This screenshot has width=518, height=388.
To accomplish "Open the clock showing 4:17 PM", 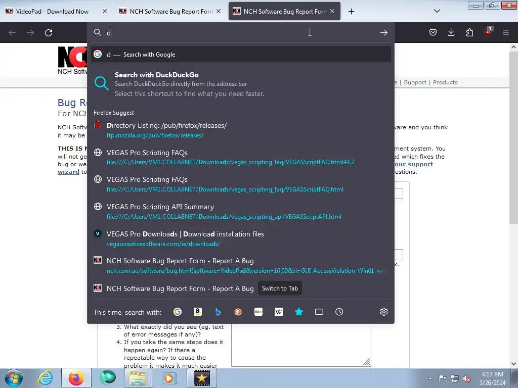I will tap(492, 378).
